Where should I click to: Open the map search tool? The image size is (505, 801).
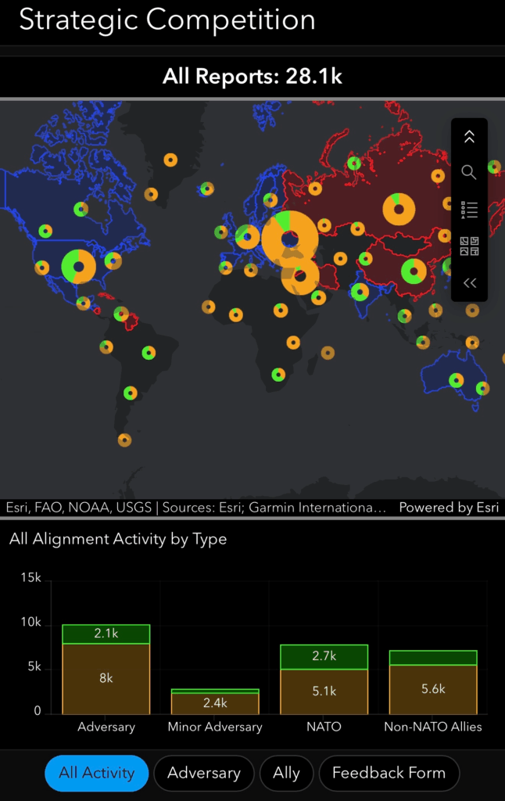[469, 172]
